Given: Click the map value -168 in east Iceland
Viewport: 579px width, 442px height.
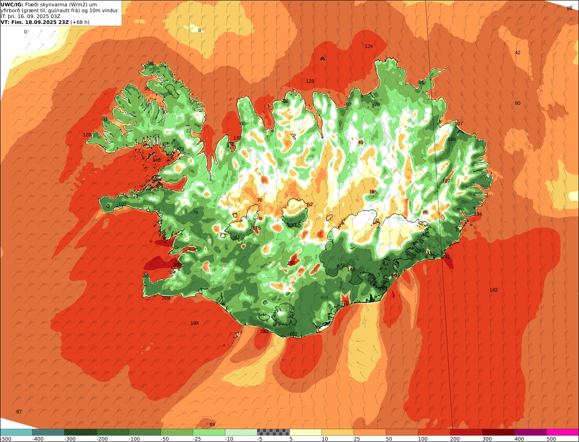Looking at the screenshot, I should click(x=451, y=140).
